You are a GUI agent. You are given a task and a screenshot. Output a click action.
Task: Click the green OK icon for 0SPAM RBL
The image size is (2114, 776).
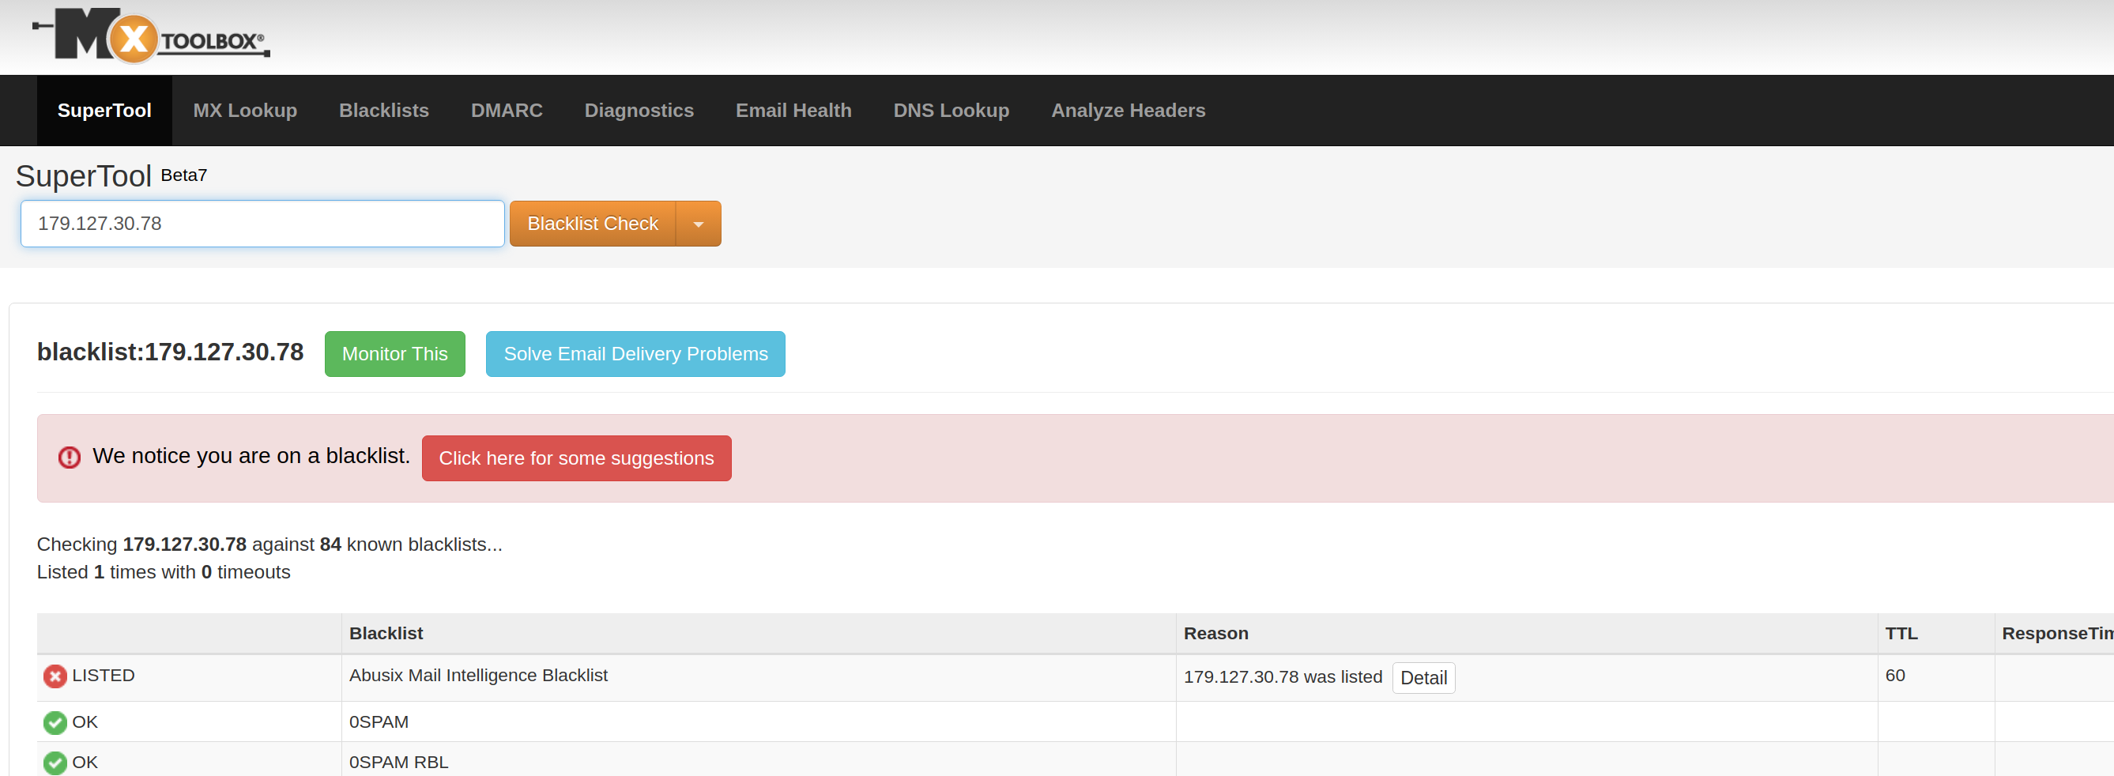(x=55, y=763)
